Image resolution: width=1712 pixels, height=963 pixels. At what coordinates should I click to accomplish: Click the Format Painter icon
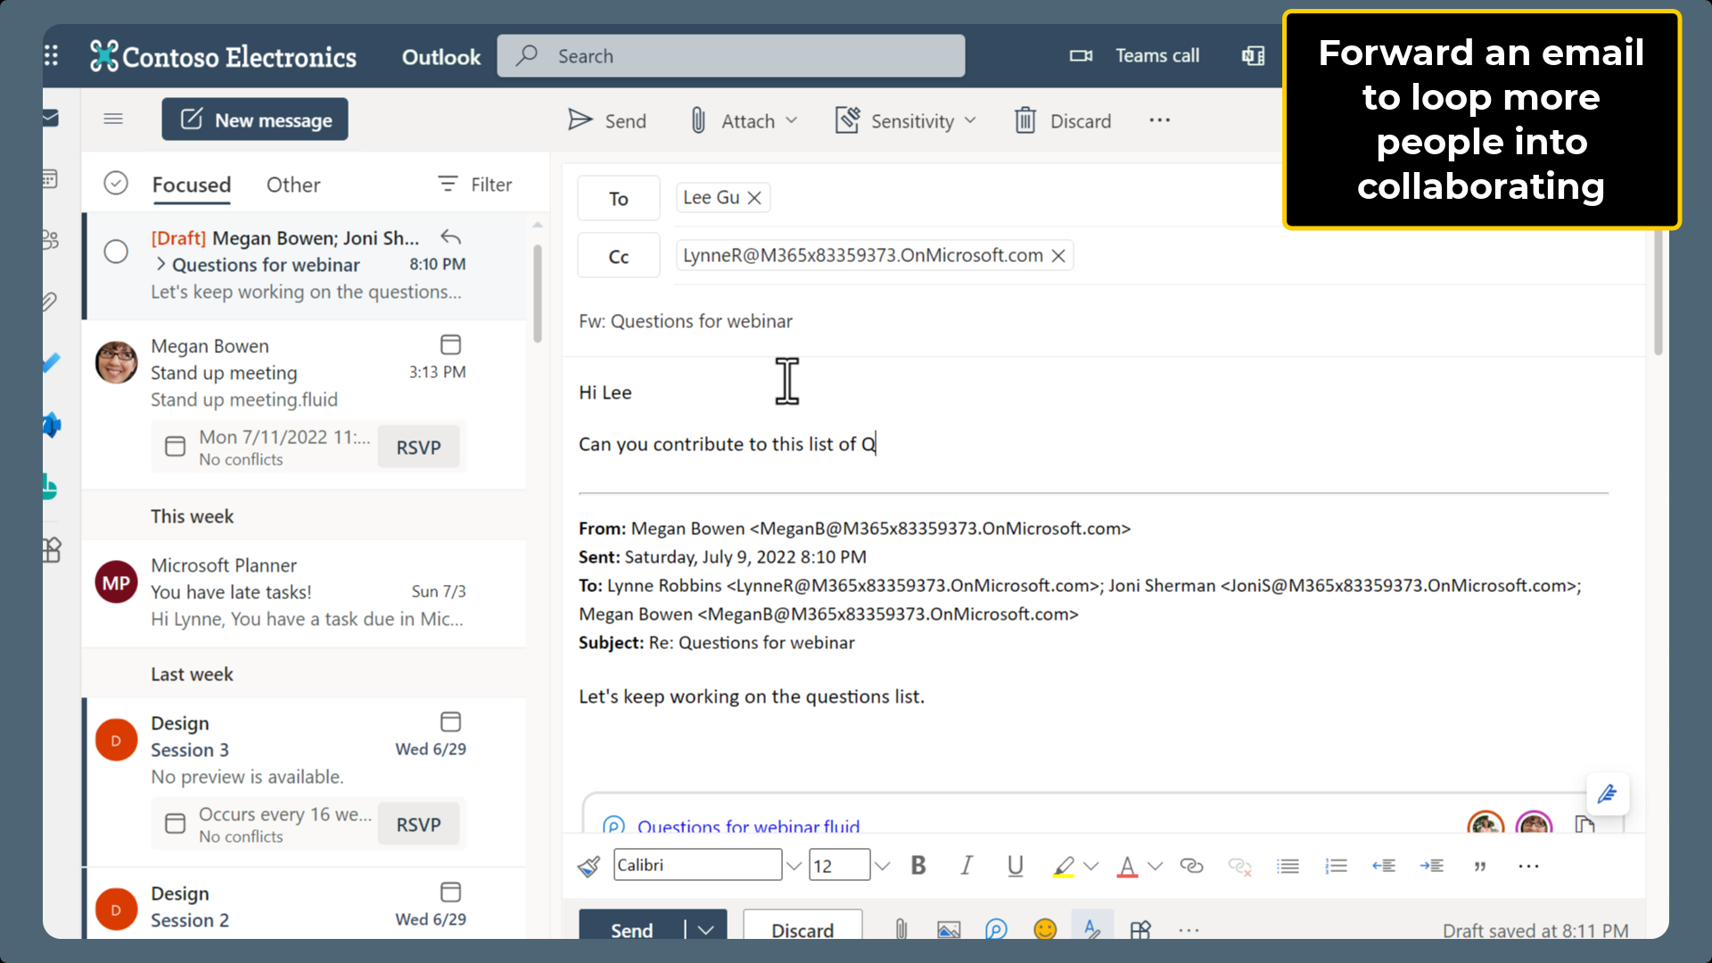pyautogui.click(x=588, y=865)
